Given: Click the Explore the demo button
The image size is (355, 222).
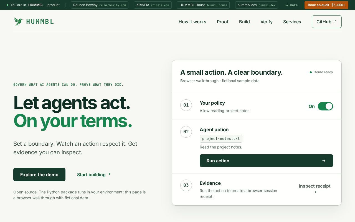Looking at the screenshot, I should [39, 175].
